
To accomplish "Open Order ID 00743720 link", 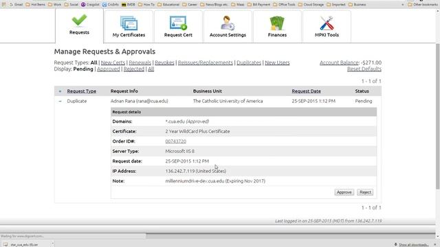I will [x=176, y=141].
